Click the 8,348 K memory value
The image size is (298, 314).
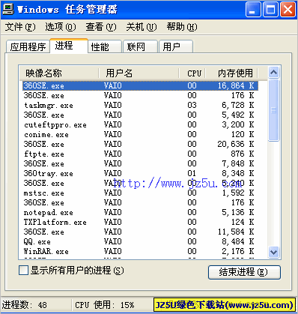pyautogui.click(x=238, y=173)
